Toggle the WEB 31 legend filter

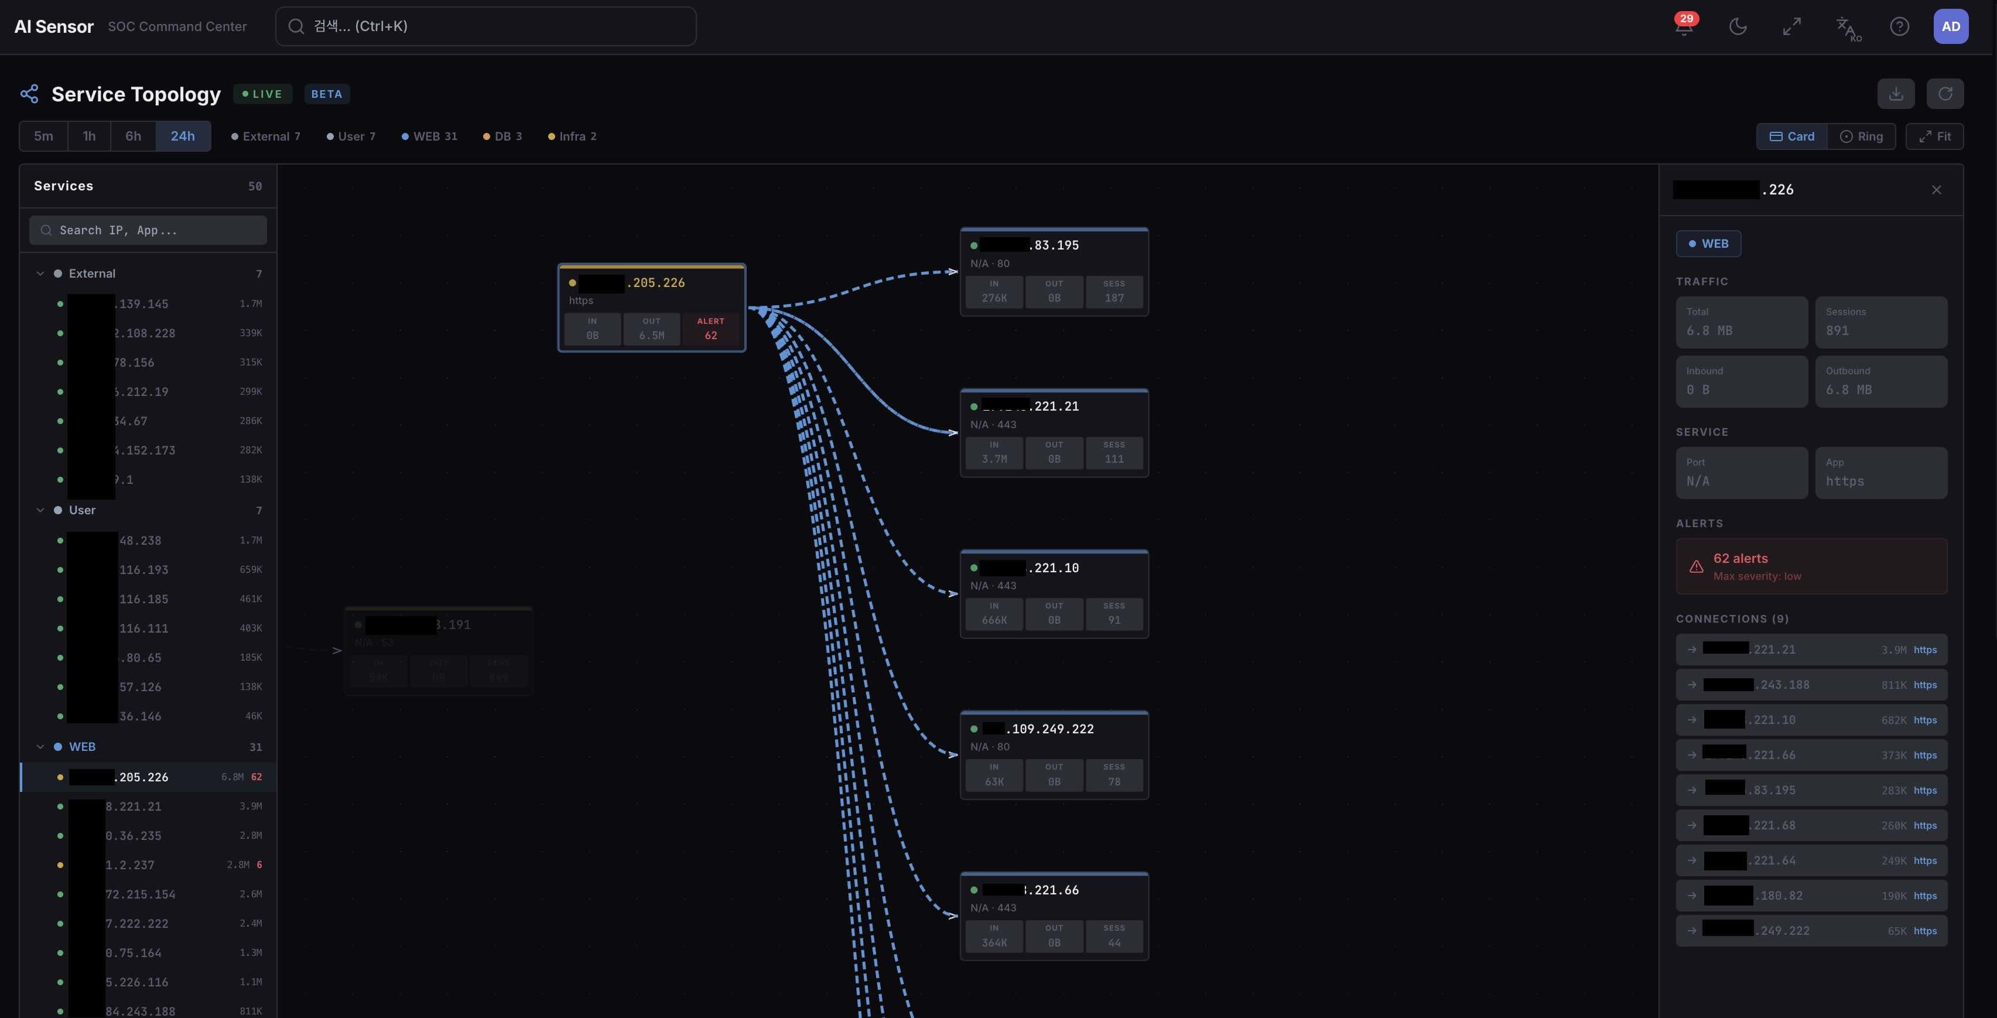(429, 136)
